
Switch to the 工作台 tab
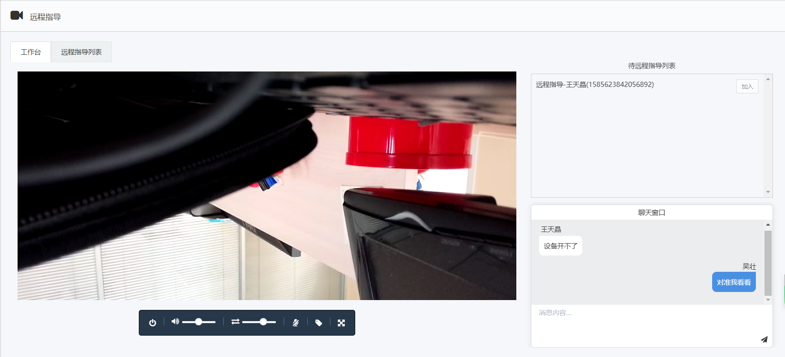click(31, 52)
